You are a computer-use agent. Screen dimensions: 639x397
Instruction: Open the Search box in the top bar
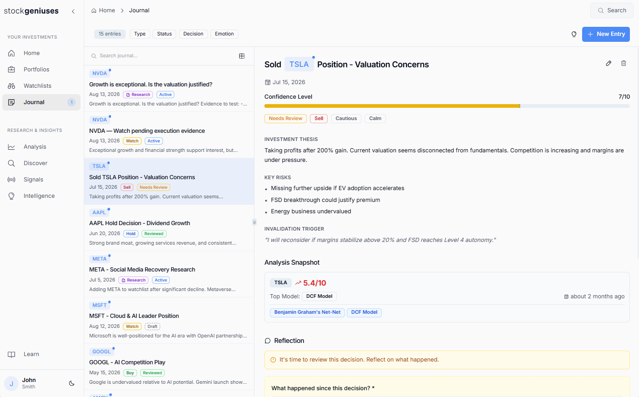(612, 10)
